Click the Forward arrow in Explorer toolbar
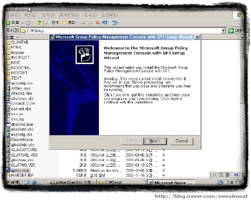251x206 pixels. pos(28,23)
